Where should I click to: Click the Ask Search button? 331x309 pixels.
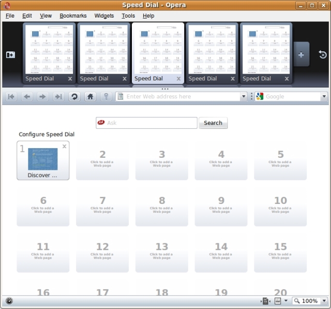tap(213, 123)
